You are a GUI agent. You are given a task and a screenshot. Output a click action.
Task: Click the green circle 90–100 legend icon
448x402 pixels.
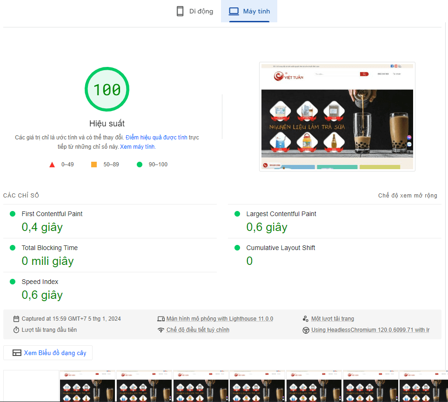pos(140,165)
